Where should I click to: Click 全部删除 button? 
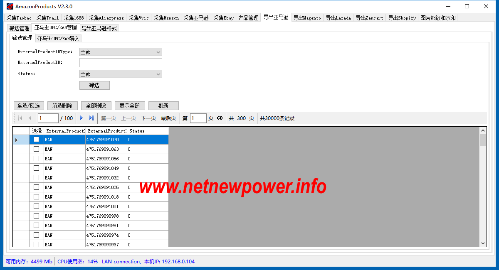(x=96, y=106)
